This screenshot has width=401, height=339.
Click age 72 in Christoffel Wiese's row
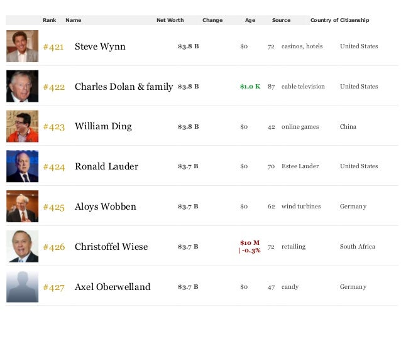(271, 247)
